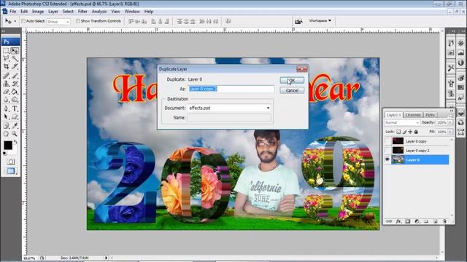Click the Add layer style fx icon

(x=398, y=221)
